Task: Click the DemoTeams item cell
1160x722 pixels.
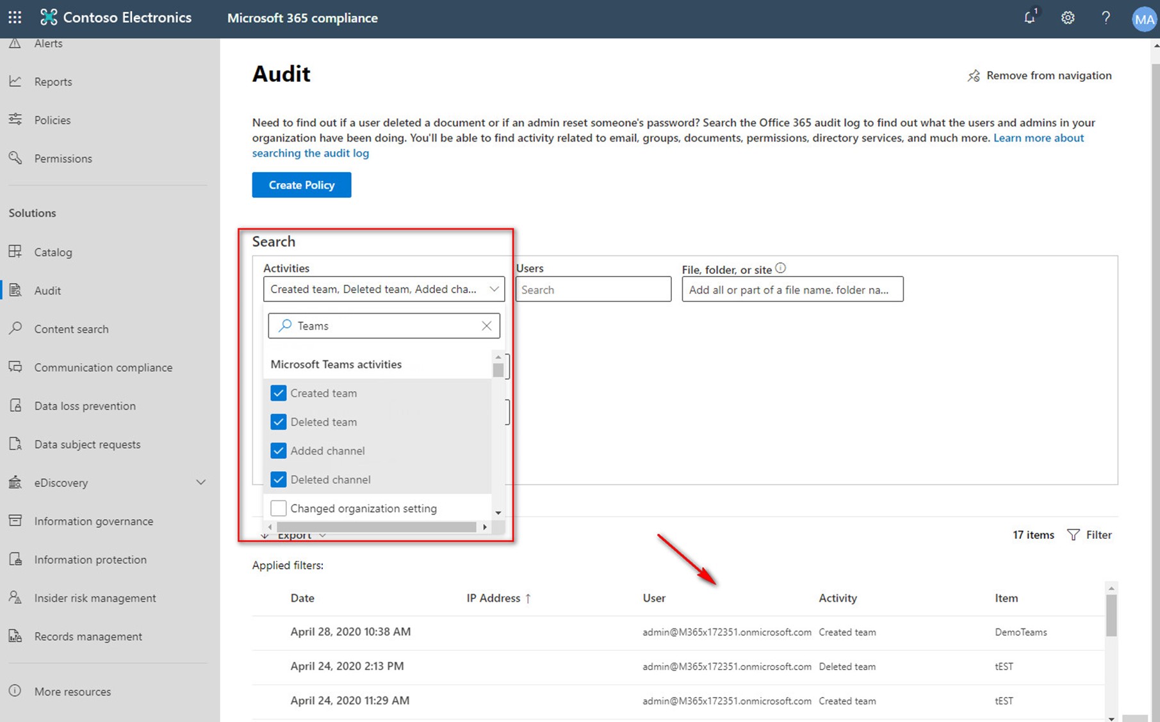Action: pyautogui.click(x=1021, y=632)
